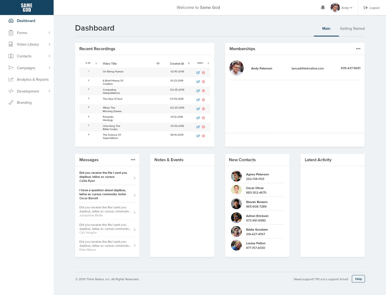Open Branding from the sidebar
The height and width of the screenshot is (295, 386).
24,102
